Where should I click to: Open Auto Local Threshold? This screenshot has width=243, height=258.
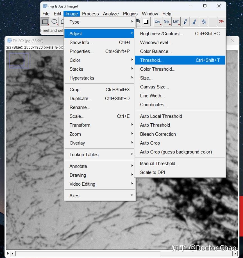[161, 116]
